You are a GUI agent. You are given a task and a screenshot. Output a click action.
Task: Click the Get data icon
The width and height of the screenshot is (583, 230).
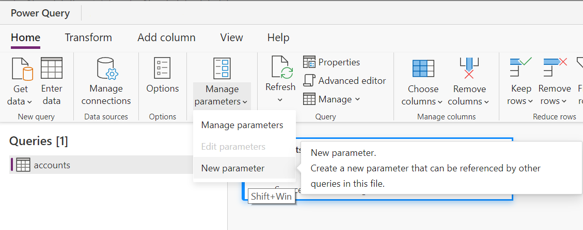click(22, 69)
